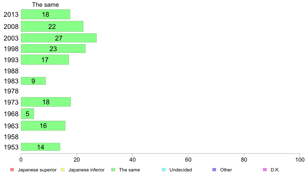Click the Japanese inferior legend label

[x=86, y=170]
